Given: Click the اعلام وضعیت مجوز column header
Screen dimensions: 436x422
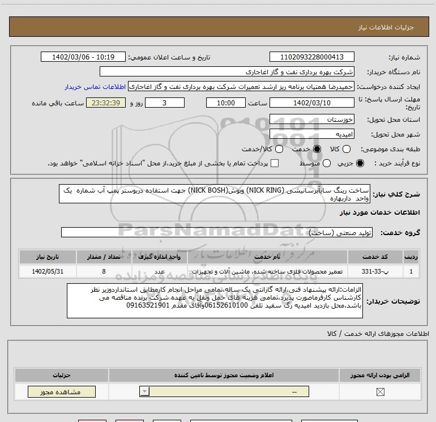Looking at the screenshot, I should click(224, 375).
